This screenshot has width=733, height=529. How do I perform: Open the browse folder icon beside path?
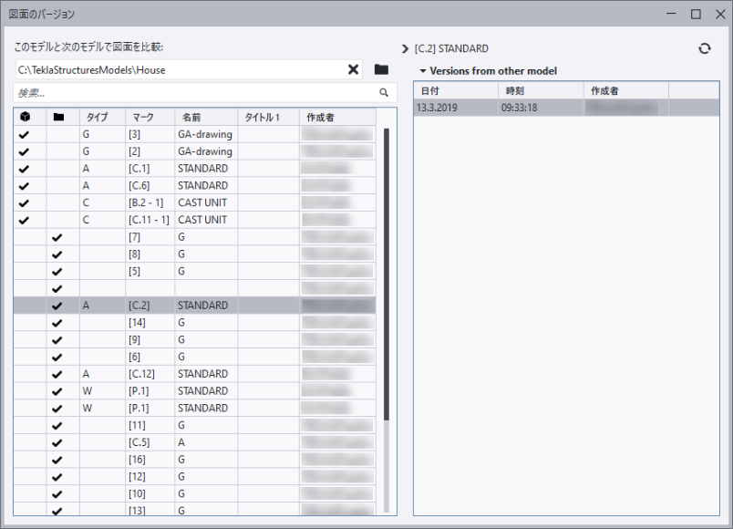(x=381, y=69)
